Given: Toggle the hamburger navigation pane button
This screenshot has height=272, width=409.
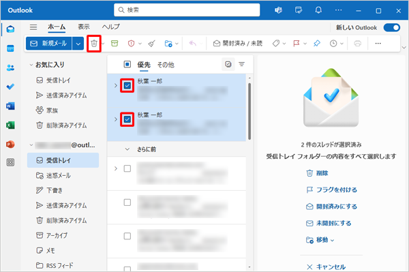Looking at the screenshot, I should coord(33,27).
